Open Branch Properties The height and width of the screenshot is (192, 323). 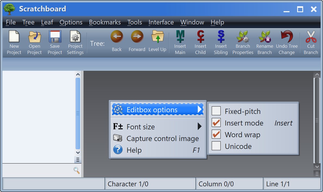[x=243, y=43]
